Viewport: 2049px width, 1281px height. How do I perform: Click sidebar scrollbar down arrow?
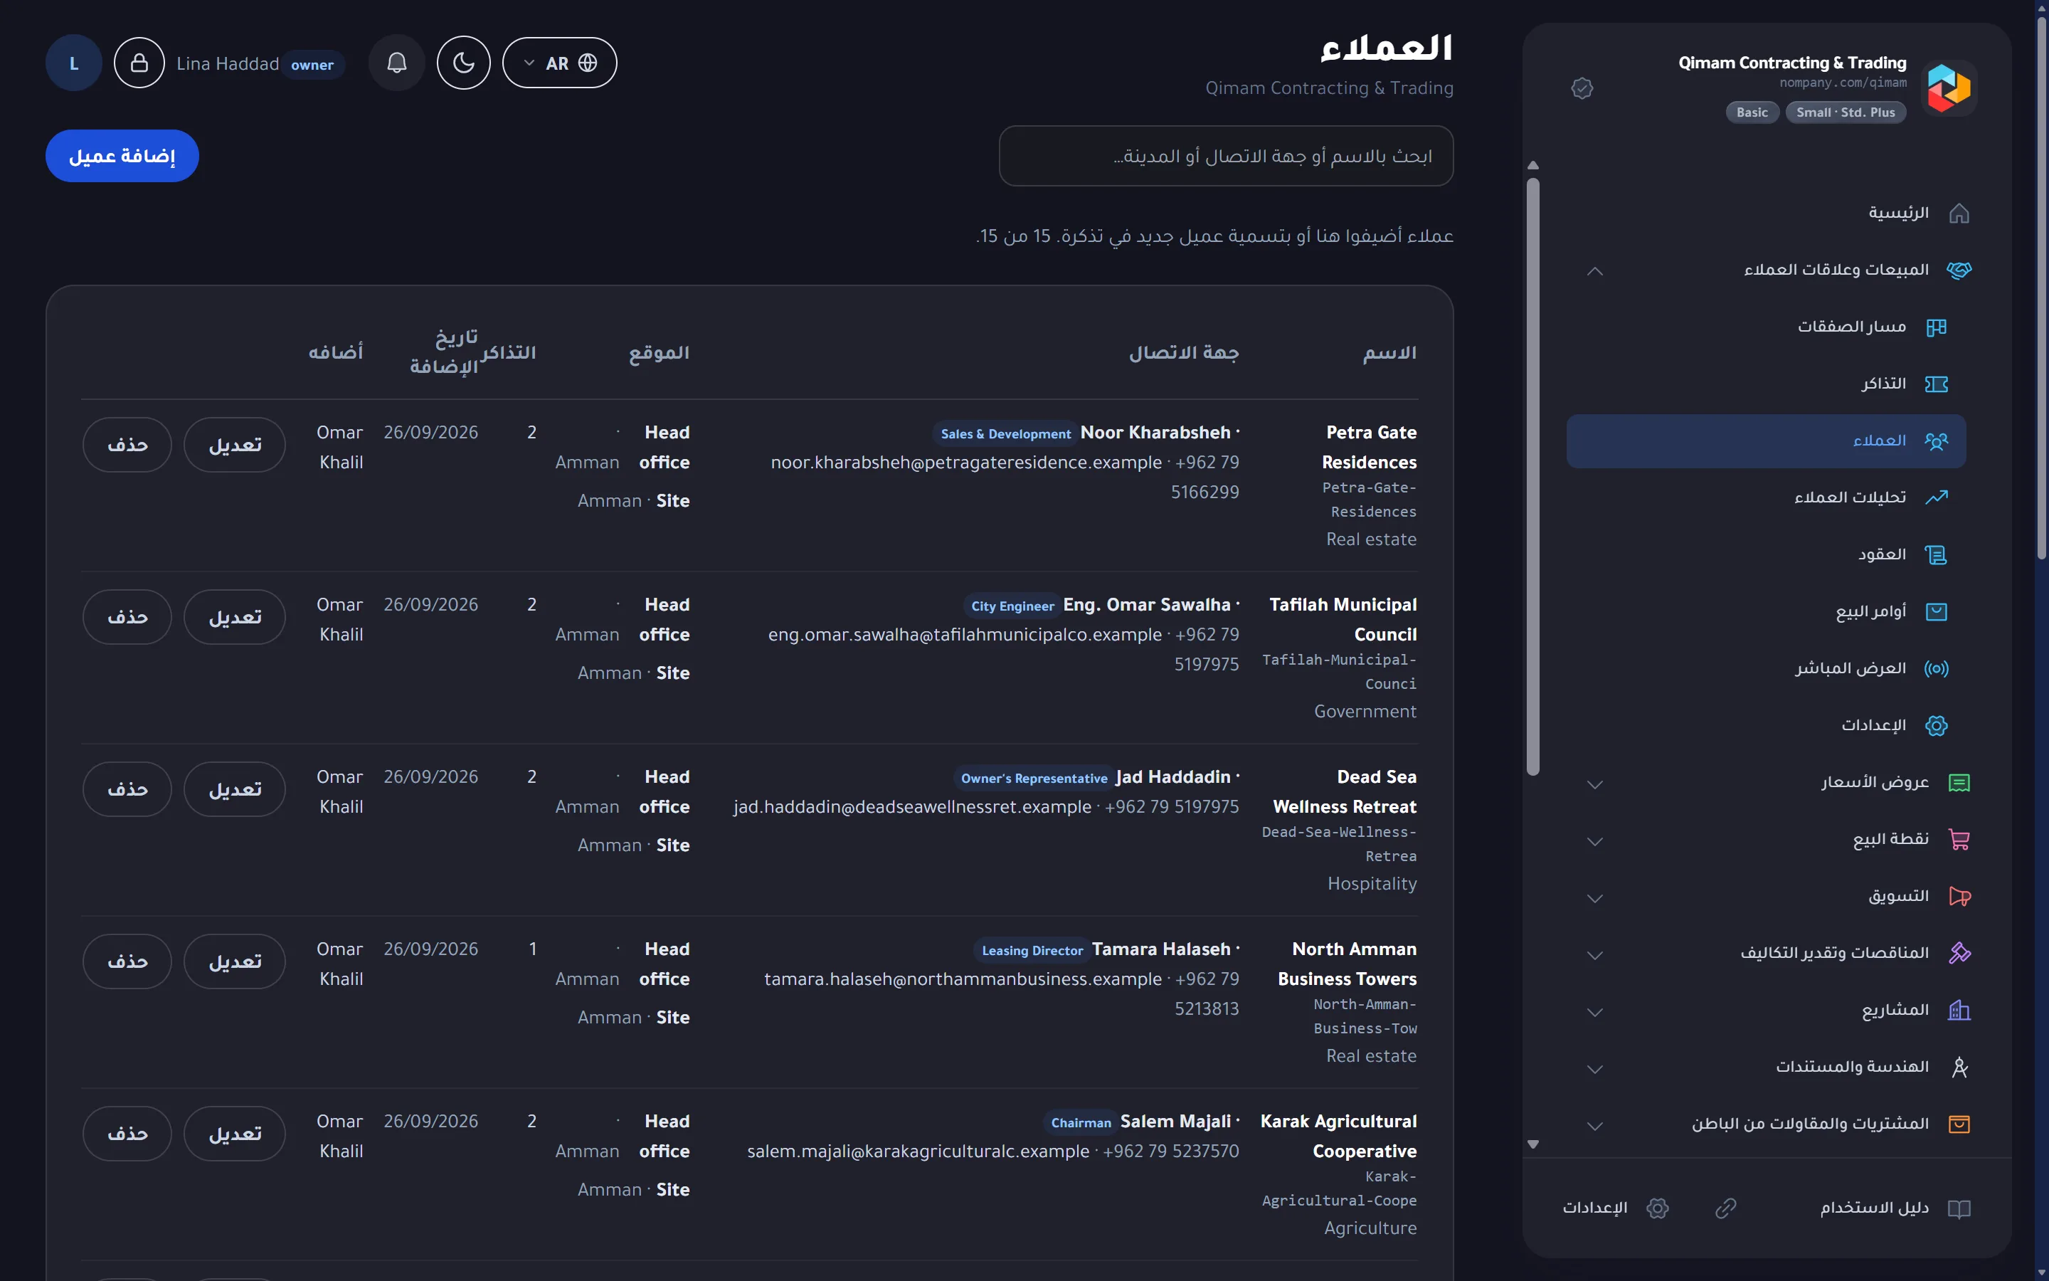coord(1532,1144)
